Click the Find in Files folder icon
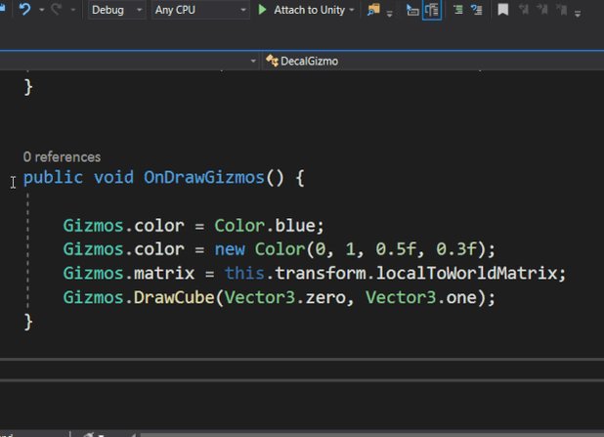This screenshot has height=437, width=604. coord(373,10)
